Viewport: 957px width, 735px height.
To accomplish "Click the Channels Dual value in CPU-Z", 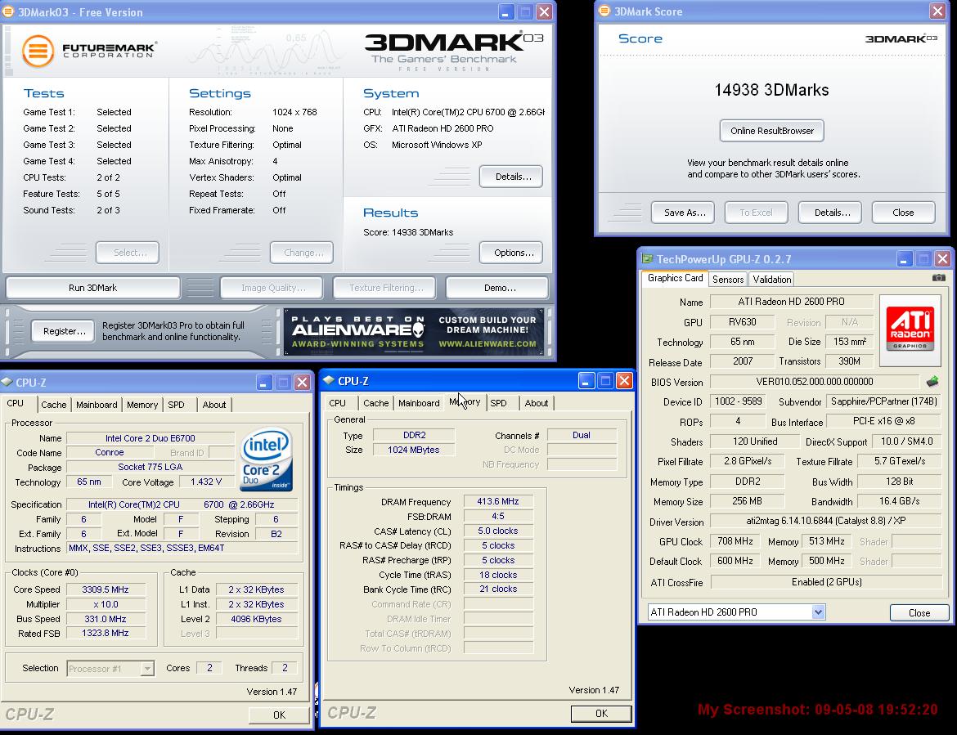I will pos(582,435).
